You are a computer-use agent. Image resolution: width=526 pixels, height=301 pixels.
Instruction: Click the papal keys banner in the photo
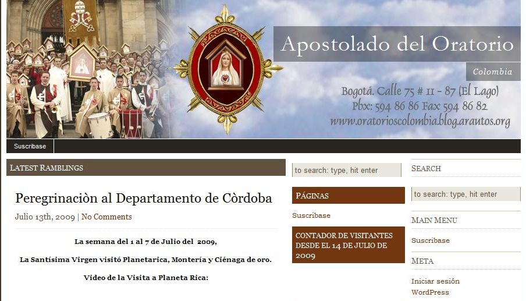[80, 21]
